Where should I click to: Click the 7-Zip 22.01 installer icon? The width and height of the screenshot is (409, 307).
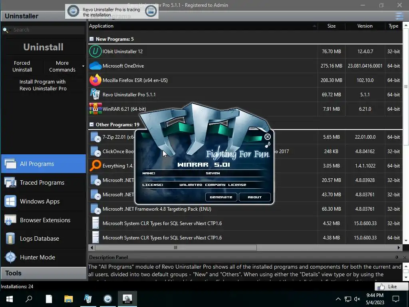95,137
